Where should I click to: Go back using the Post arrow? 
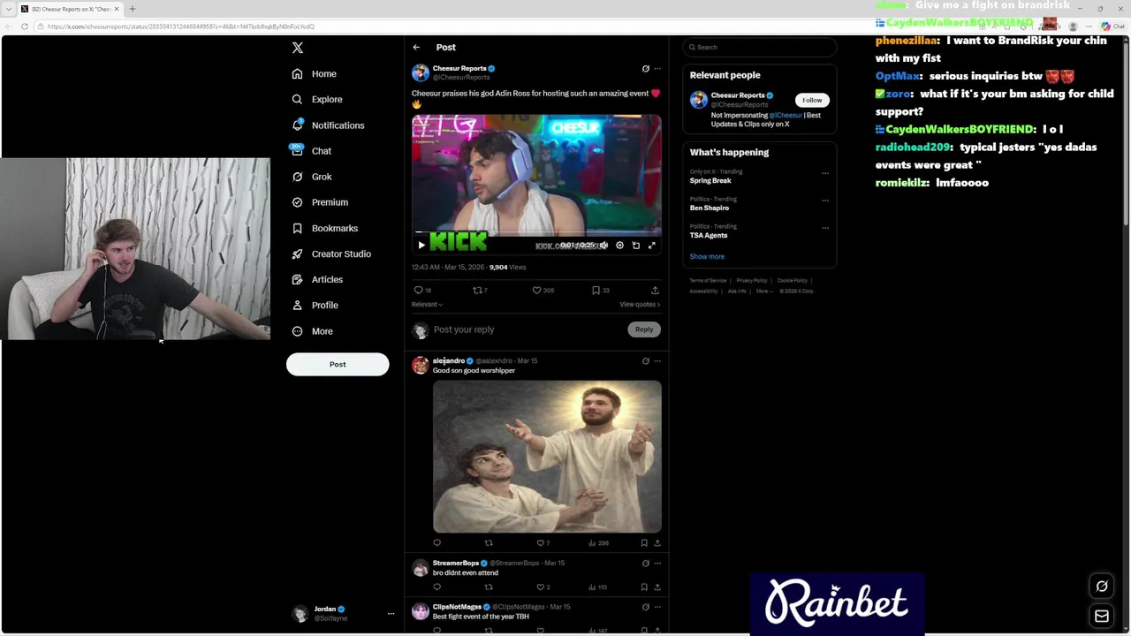pos(416,48)
